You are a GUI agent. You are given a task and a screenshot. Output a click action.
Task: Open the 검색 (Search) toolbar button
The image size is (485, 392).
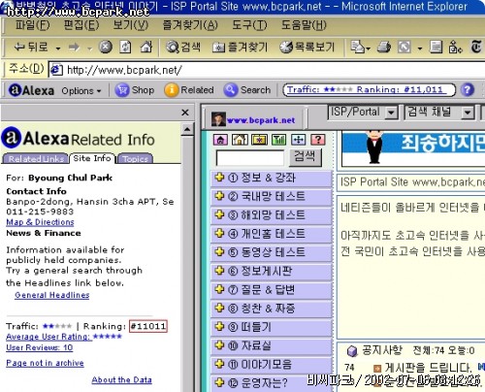(183, 48)
